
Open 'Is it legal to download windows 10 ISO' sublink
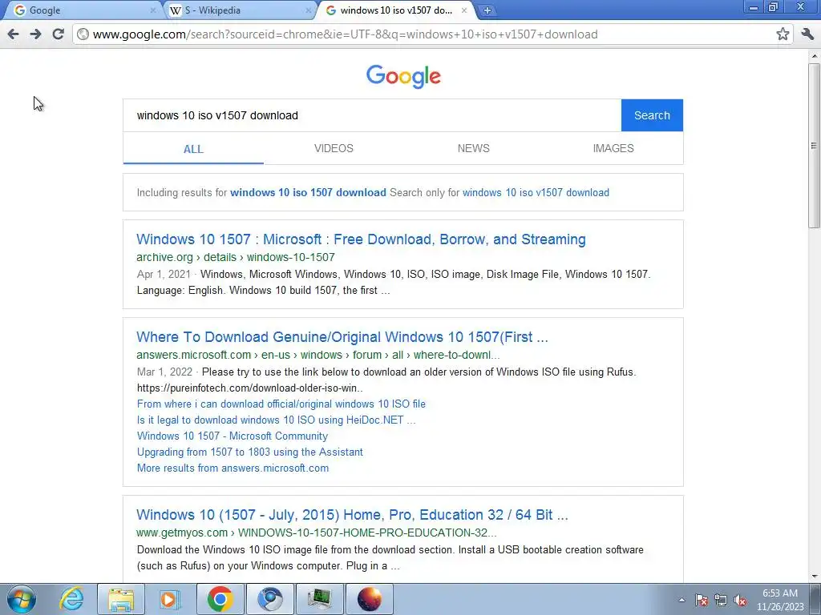276,420
